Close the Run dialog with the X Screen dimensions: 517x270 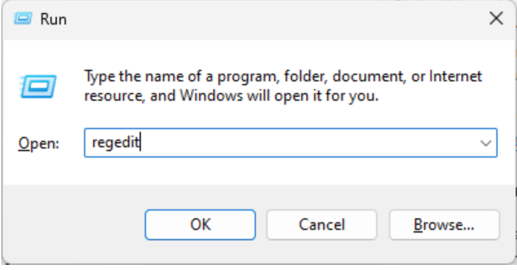[x=496, y=19]
